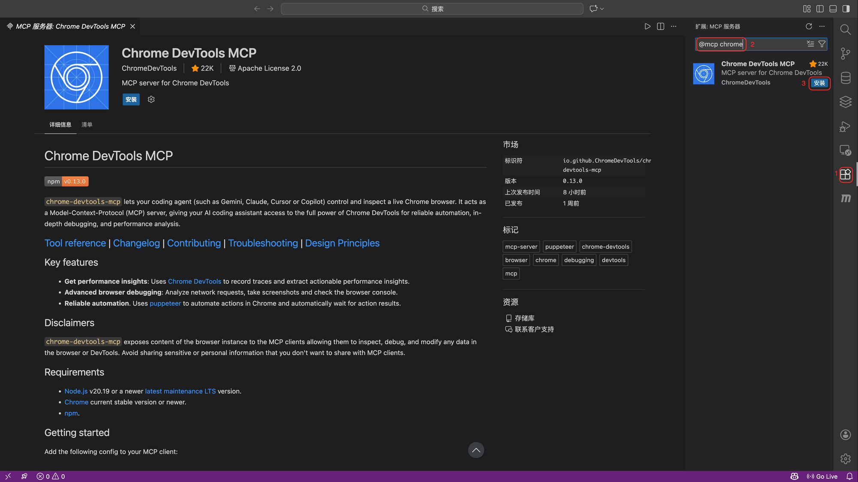This screenshot has height=482, width=858.
Task: Click the blue 安装 button under title
Action: tap(131, 99)
